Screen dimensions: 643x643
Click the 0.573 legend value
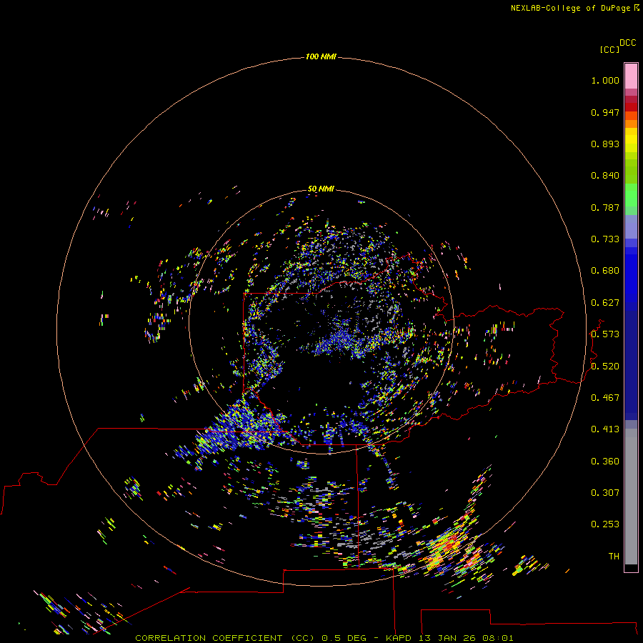point(605,334)
